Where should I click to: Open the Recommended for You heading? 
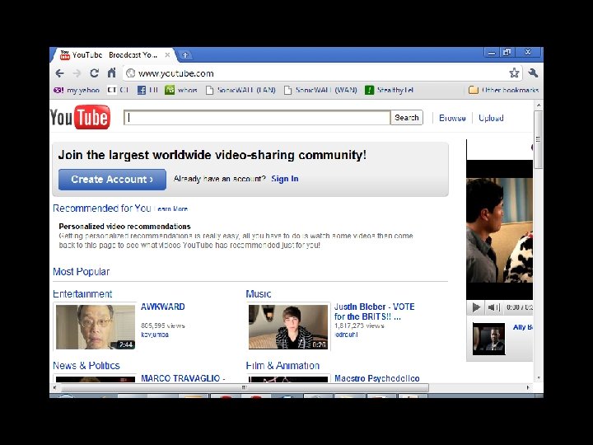[x=102, y=208]
